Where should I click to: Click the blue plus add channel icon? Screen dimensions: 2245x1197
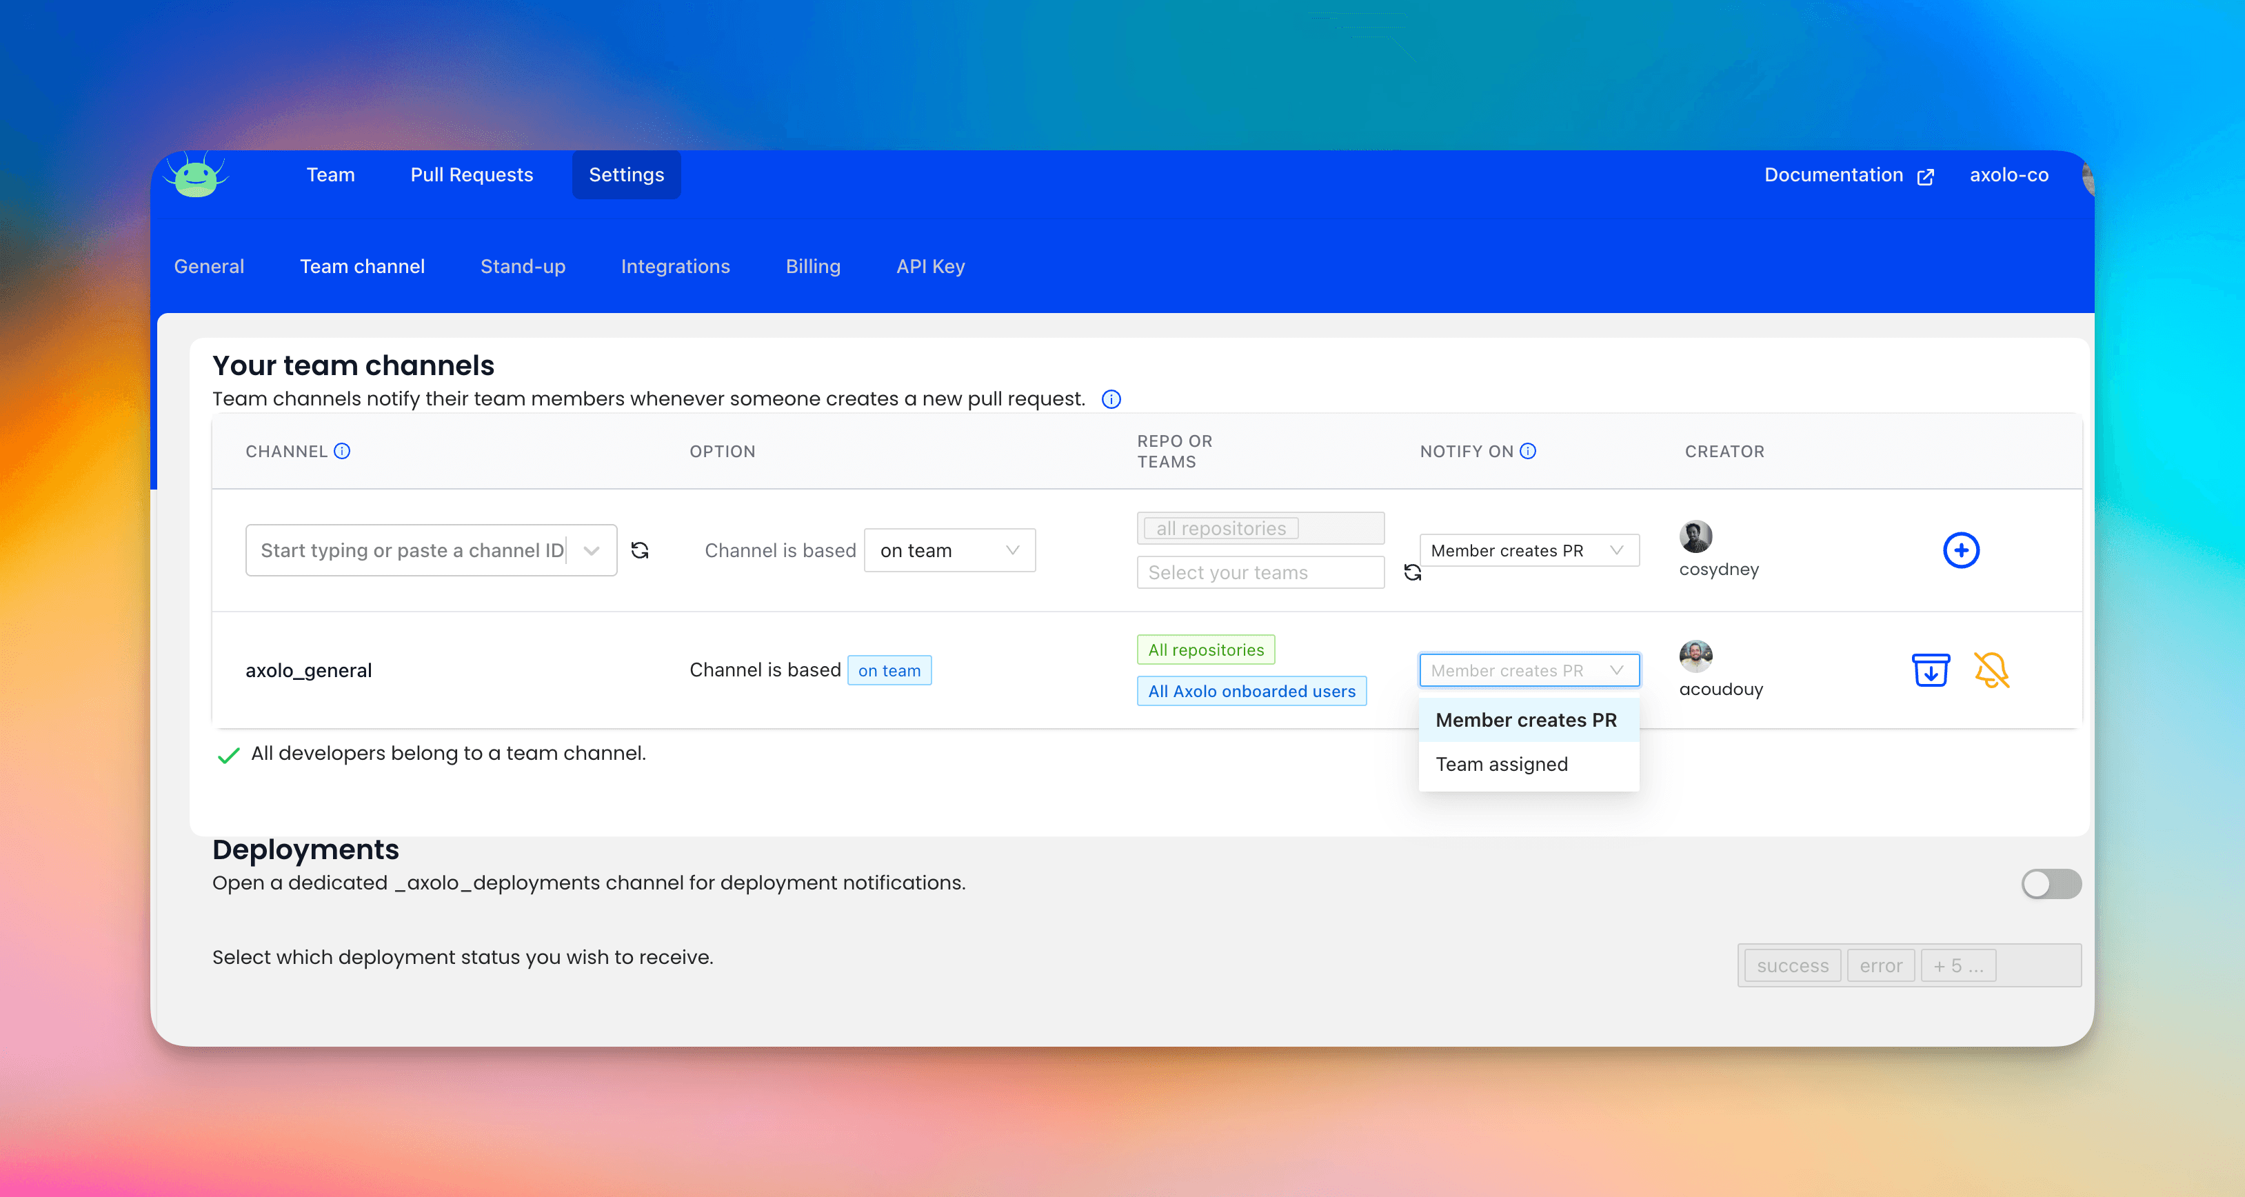pyautogui.click(x=1961, y=550)
